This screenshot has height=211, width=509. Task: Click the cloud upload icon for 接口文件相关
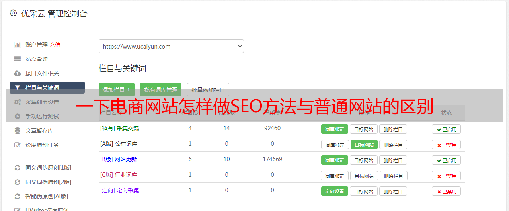(x=18, y=73)
